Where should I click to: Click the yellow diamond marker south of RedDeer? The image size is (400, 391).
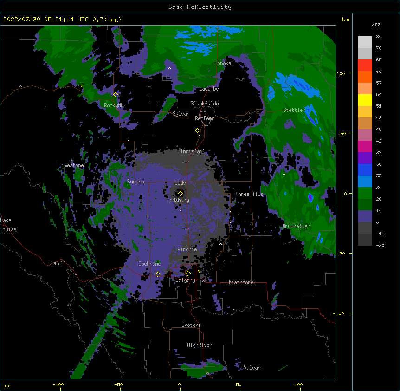(x=197, y=130)
